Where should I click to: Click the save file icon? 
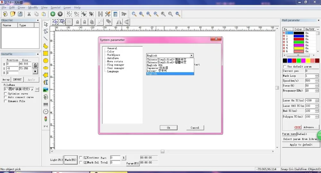pos(20,14)
